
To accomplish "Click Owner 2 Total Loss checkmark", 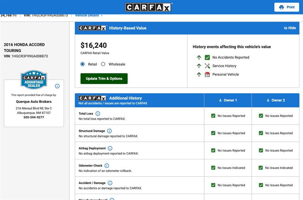I will tap(261, 116).
